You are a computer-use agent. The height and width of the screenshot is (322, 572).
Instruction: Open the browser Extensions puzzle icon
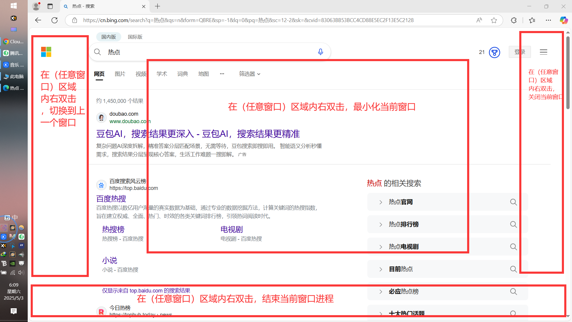(514, 20)
